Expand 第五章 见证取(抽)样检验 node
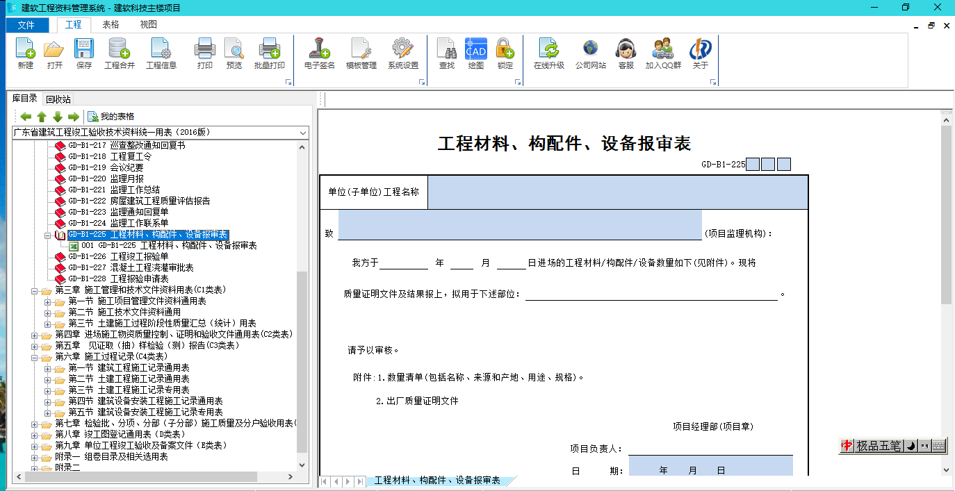Screen dimensions: 955x491 (35, 346)
